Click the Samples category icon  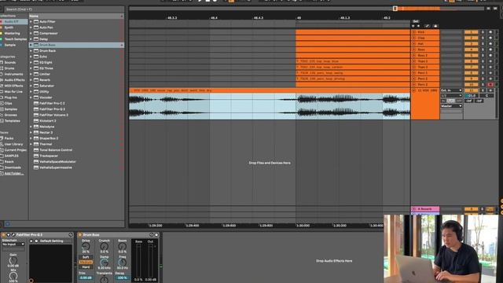[x=2, y=109]
